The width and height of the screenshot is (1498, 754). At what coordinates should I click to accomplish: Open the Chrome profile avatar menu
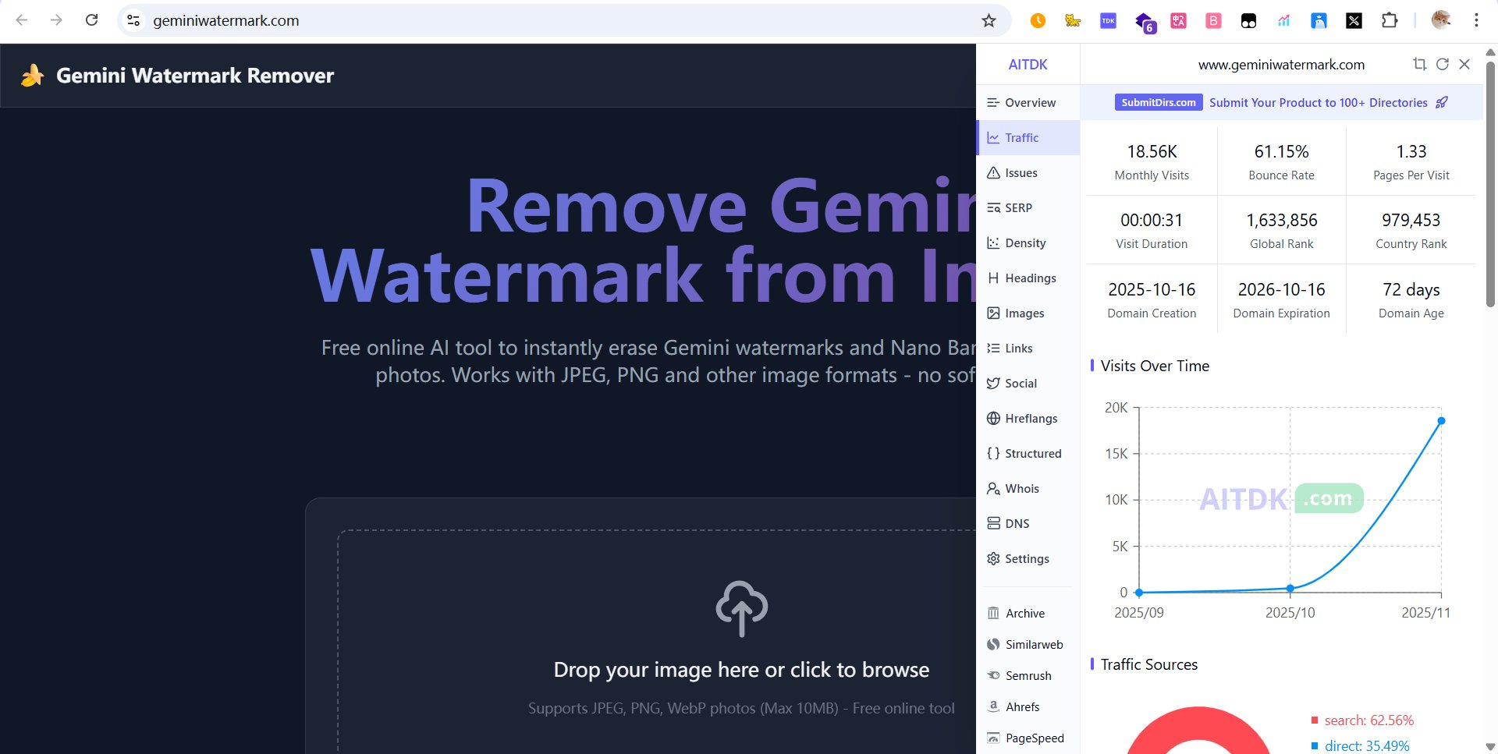coord(1440,21)
